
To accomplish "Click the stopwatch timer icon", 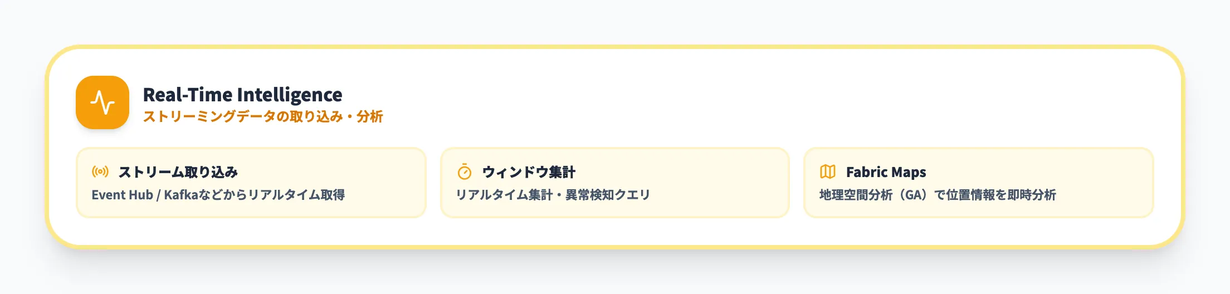I will [x=464, y=172].
